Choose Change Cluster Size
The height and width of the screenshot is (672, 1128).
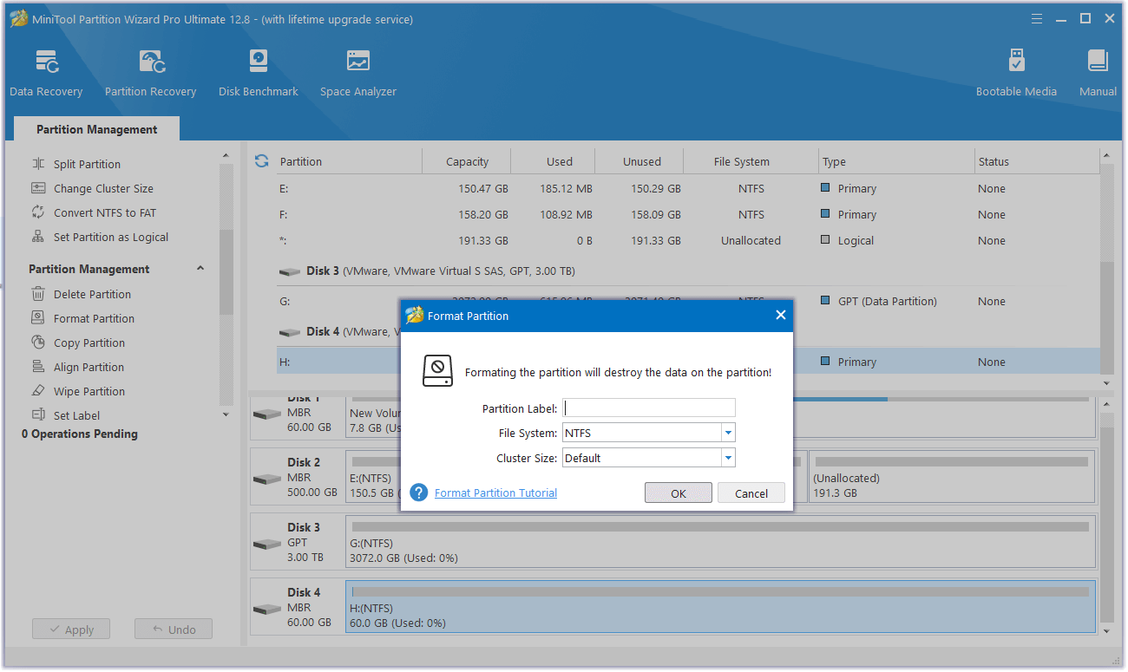coord(103,188)
